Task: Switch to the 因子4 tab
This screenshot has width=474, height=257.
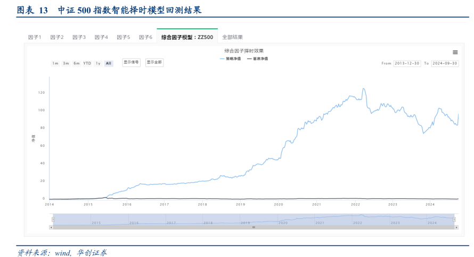Action: pos(101,37)
